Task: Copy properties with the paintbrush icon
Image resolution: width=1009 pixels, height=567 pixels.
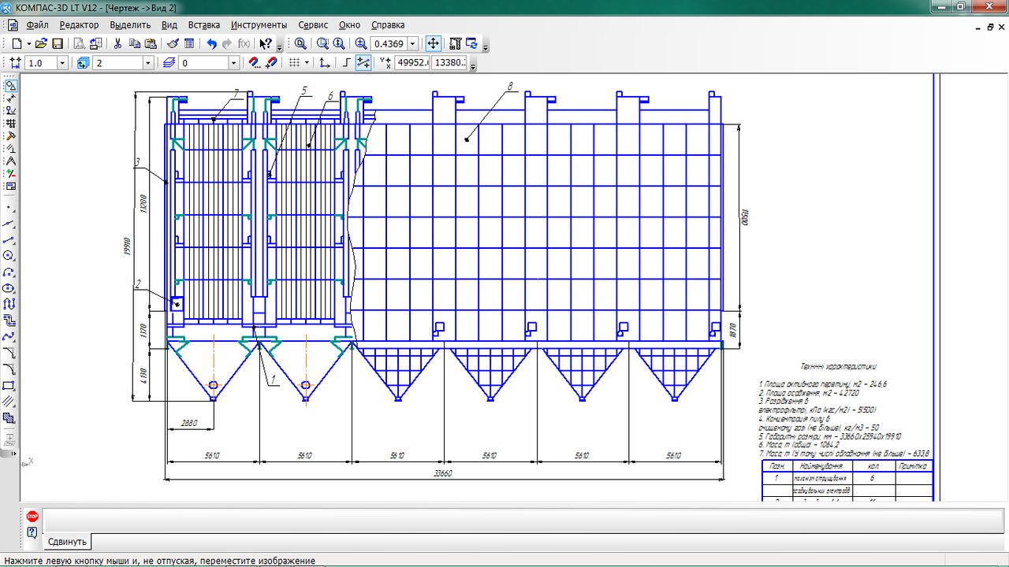Action: (x=173, y=44)
